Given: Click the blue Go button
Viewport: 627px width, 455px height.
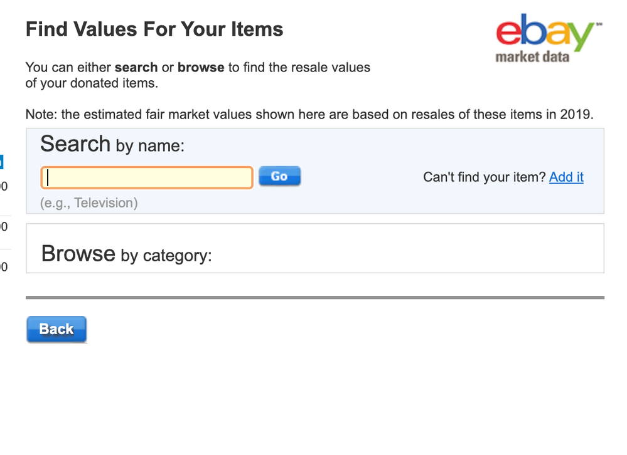Looking at the screenshot, I should (x=279, y=176).
